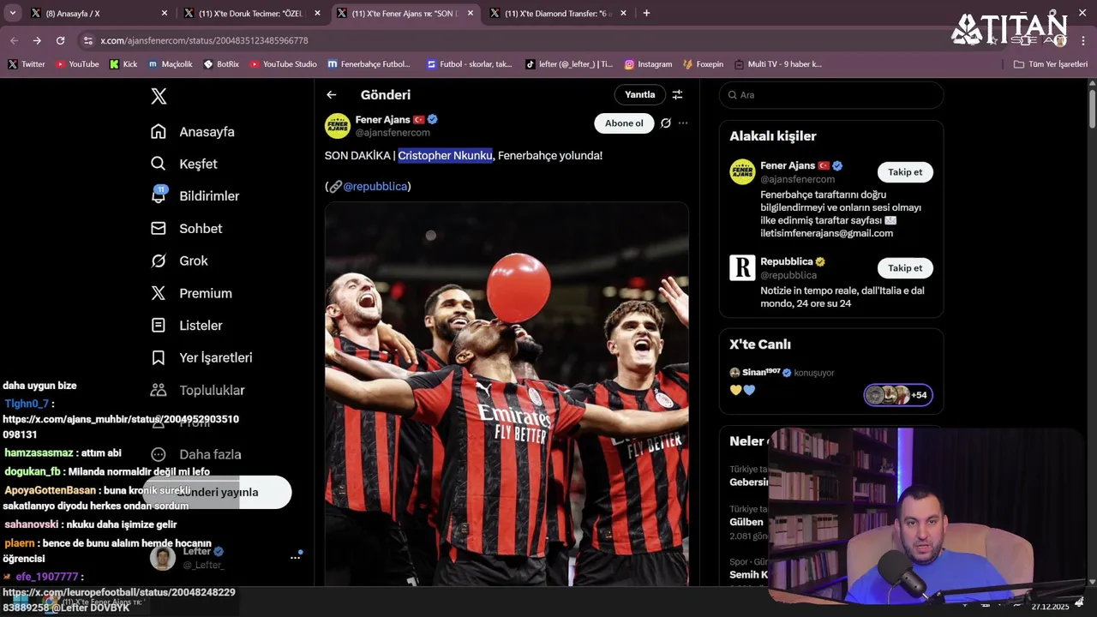Go back with Gönderi arrow
1097x617 pixels.
point(332,95)
